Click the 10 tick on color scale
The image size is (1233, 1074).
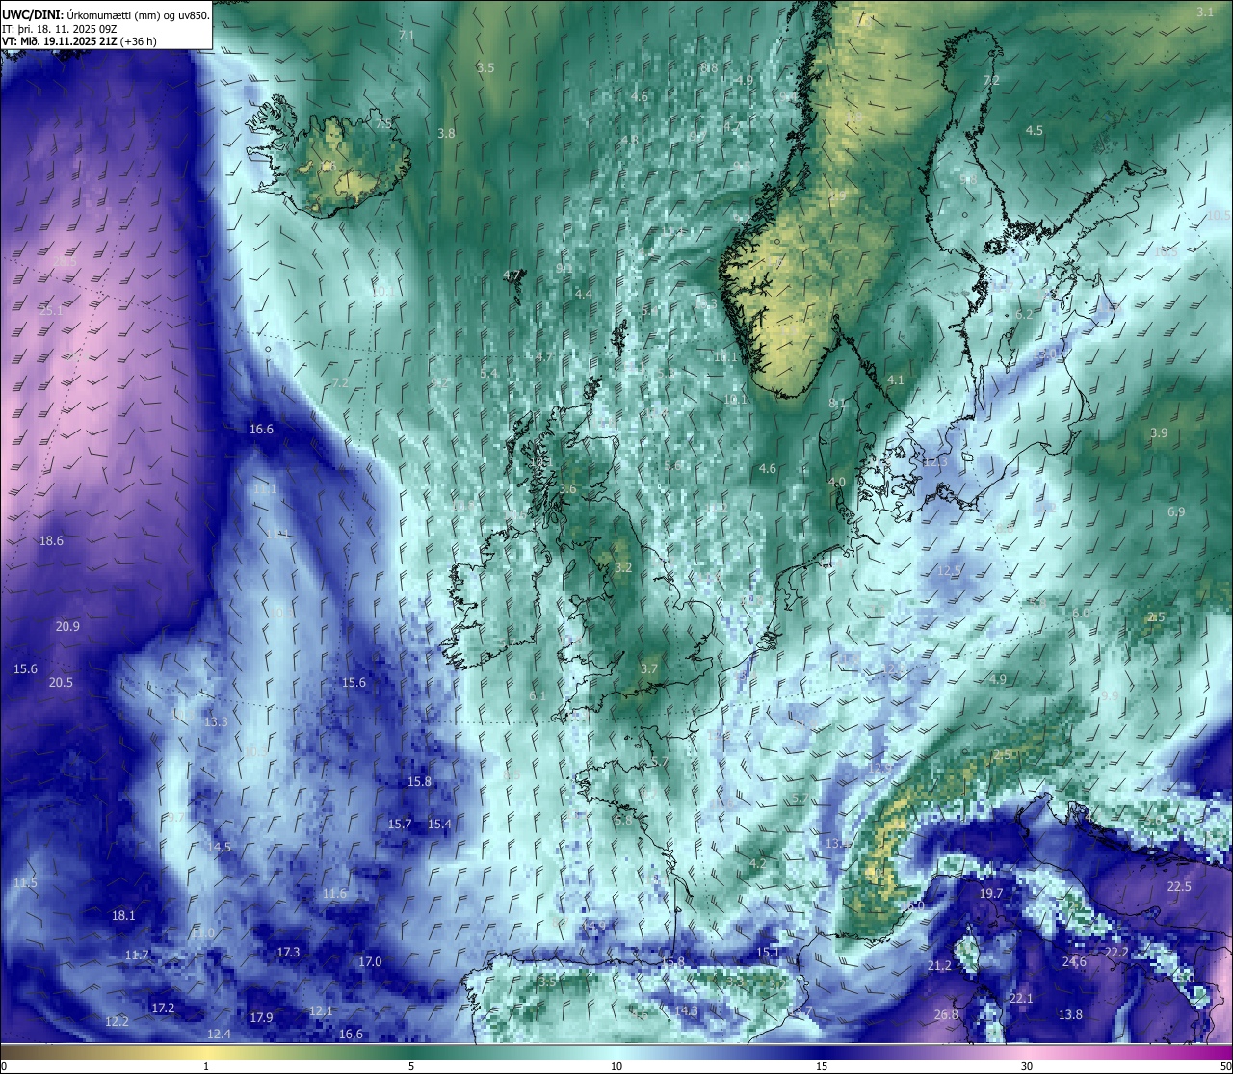[x=616, y=1066]
